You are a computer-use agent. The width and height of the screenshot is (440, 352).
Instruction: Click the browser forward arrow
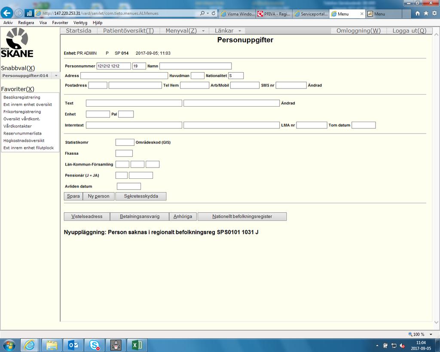19,13
